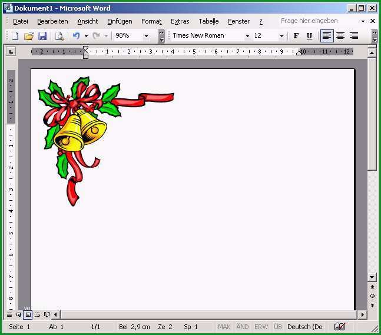Click the horizontal scrollbar track
This screenshot has width=381, height=335.
(209, 315)
